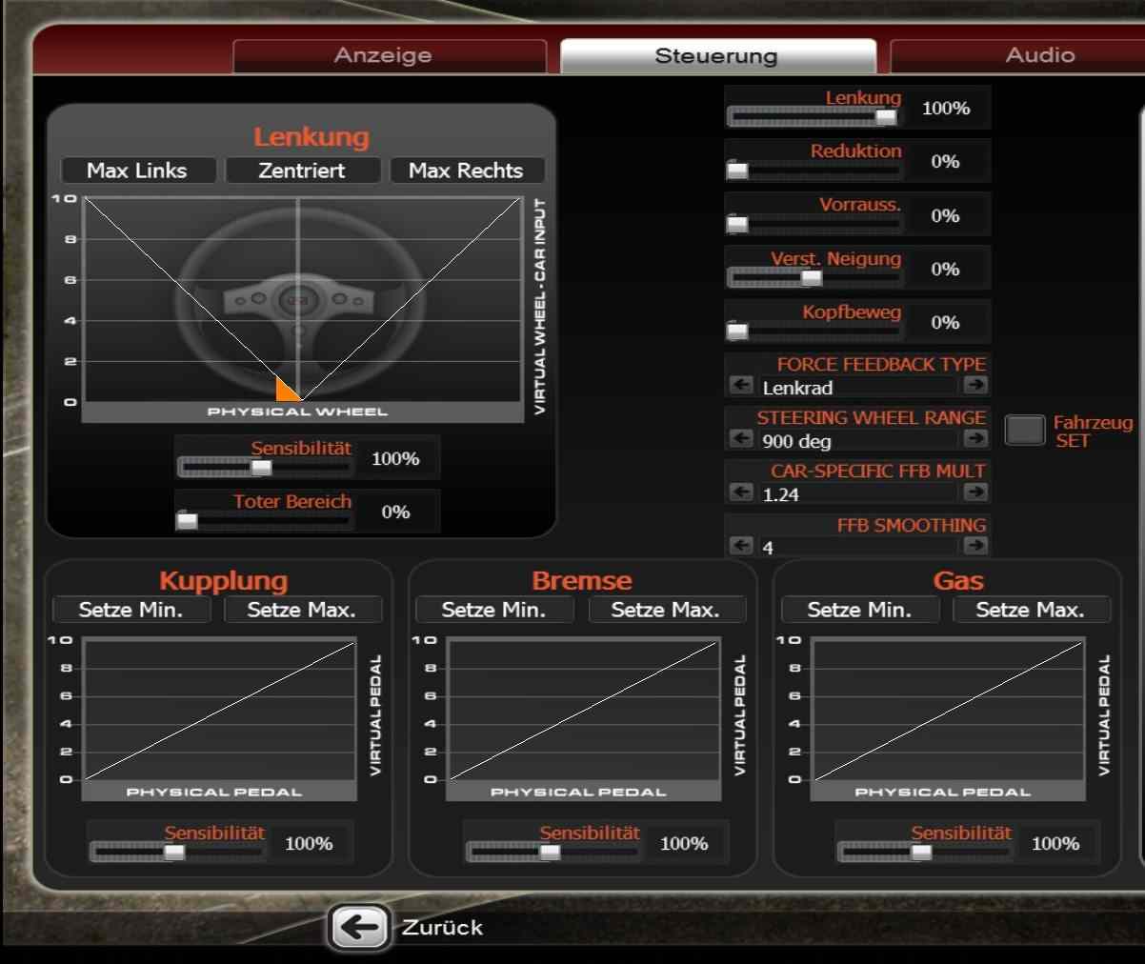Increase FFB Smoothing with right arrow

coord(974,545)
